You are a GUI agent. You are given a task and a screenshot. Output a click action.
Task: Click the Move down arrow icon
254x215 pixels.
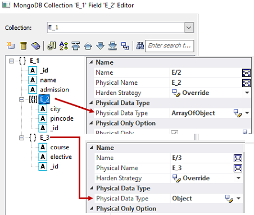(x=100, y=45)
